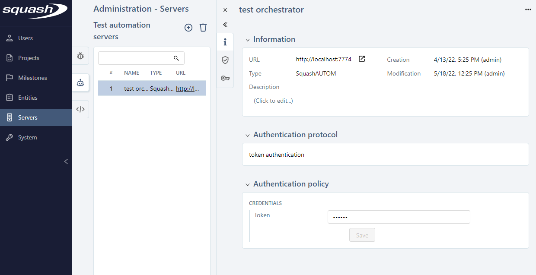This screenshot has height=275, width=536.
Task: Collapse the Authentication policy section
Action: (248, 184)
